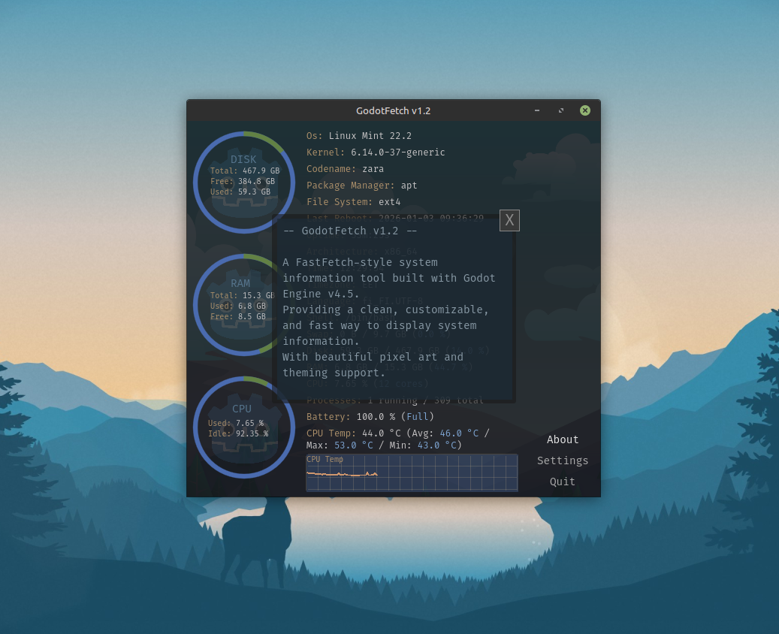Click the DISK usage gauge

(x=244, y=183)
